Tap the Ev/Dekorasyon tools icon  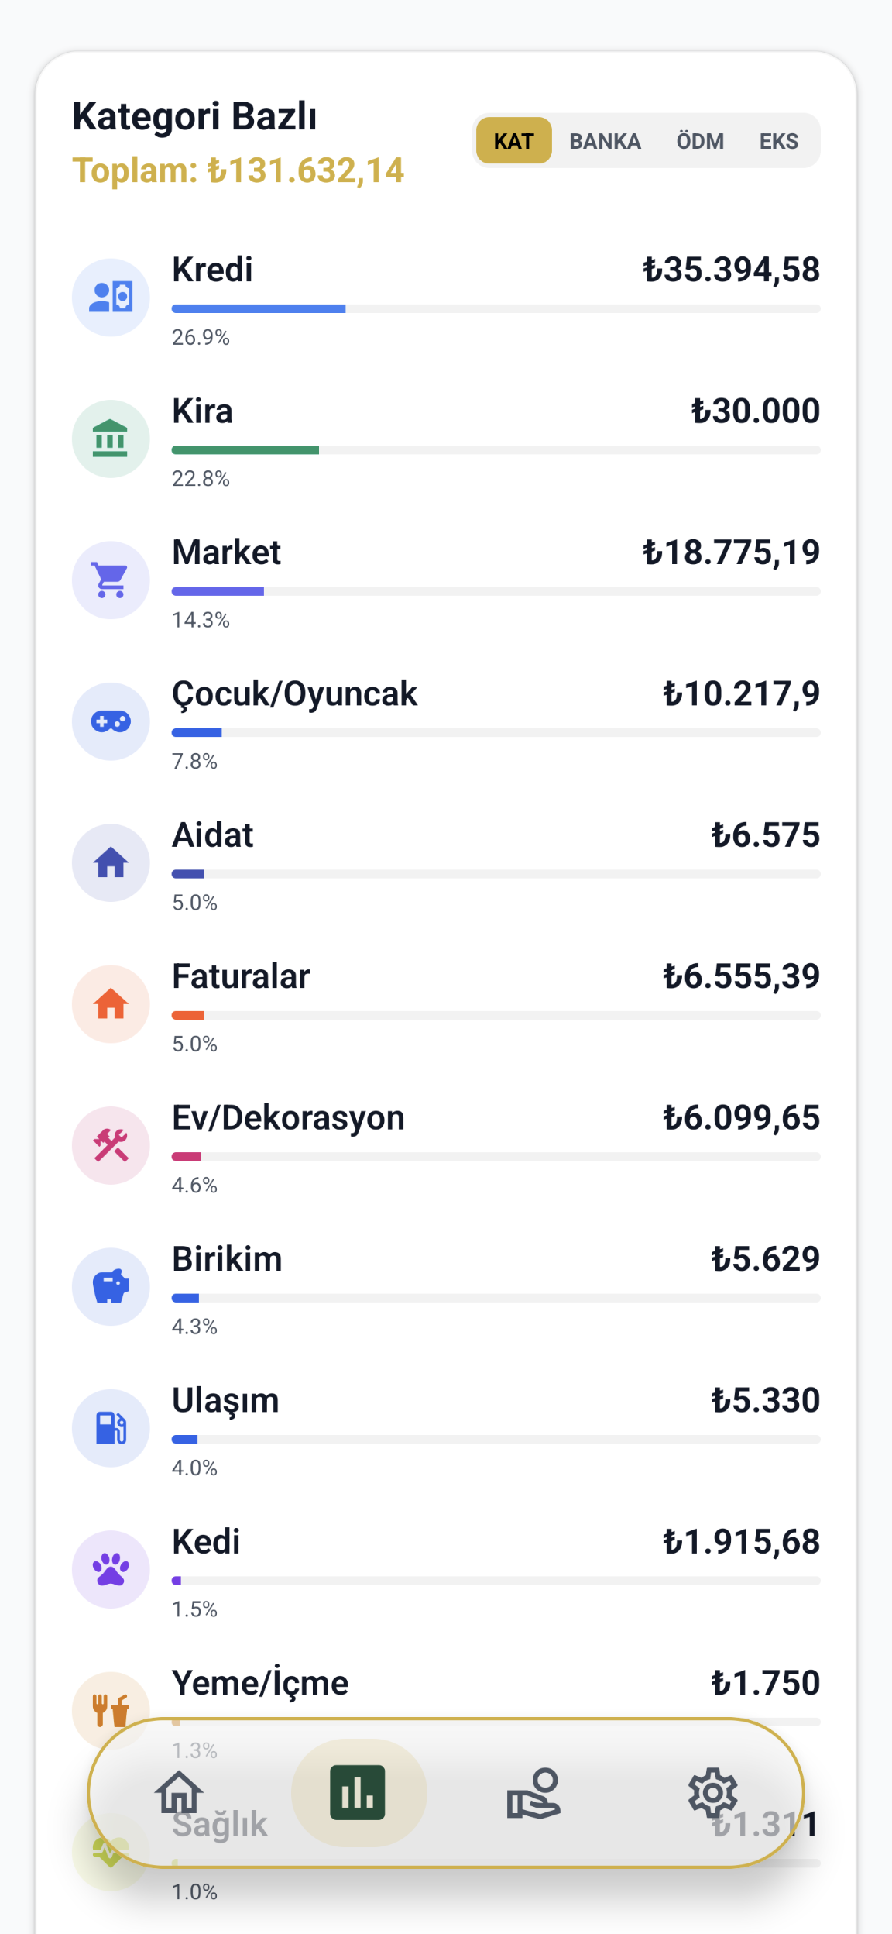(111, 1145)
